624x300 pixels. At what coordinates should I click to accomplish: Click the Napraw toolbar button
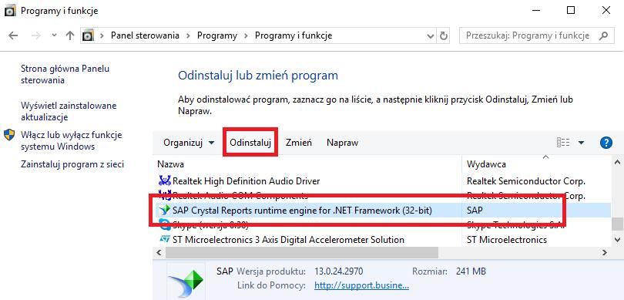343,143
